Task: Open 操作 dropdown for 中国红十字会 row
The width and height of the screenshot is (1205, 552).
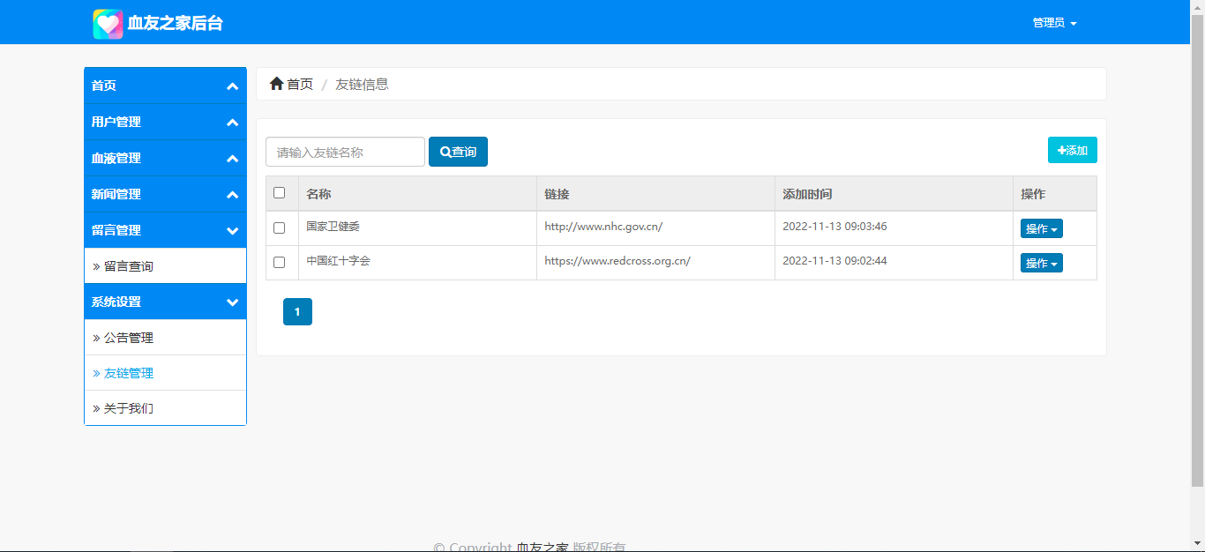Action: tap(1042, 263)
